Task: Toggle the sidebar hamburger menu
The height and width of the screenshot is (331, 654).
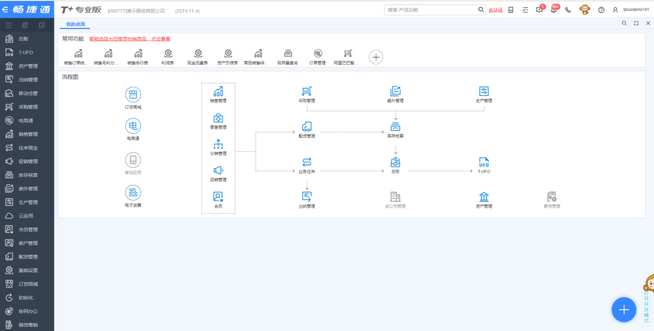Action: tap(8, 25)
